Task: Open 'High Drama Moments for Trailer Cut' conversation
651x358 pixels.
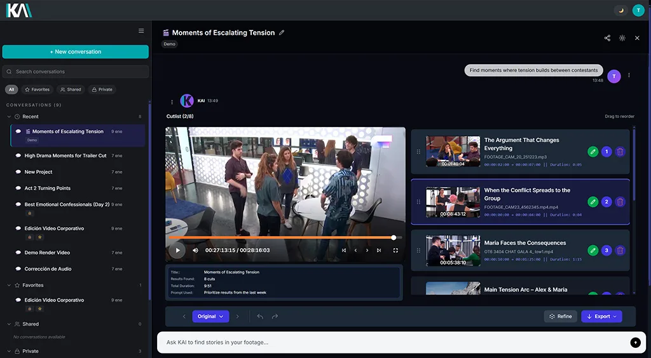Action: [65, 156]
